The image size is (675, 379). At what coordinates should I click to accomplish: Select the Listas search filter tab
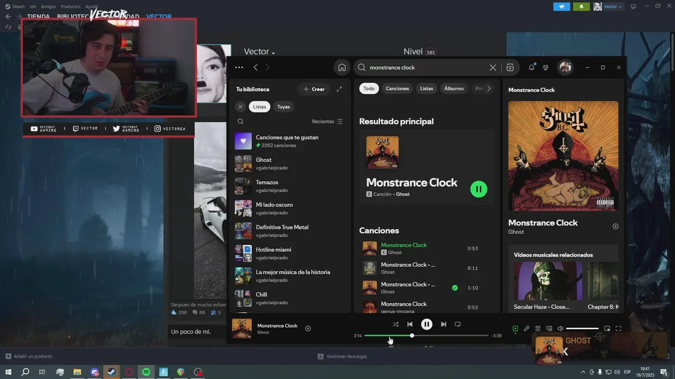(x=427, y=88)
